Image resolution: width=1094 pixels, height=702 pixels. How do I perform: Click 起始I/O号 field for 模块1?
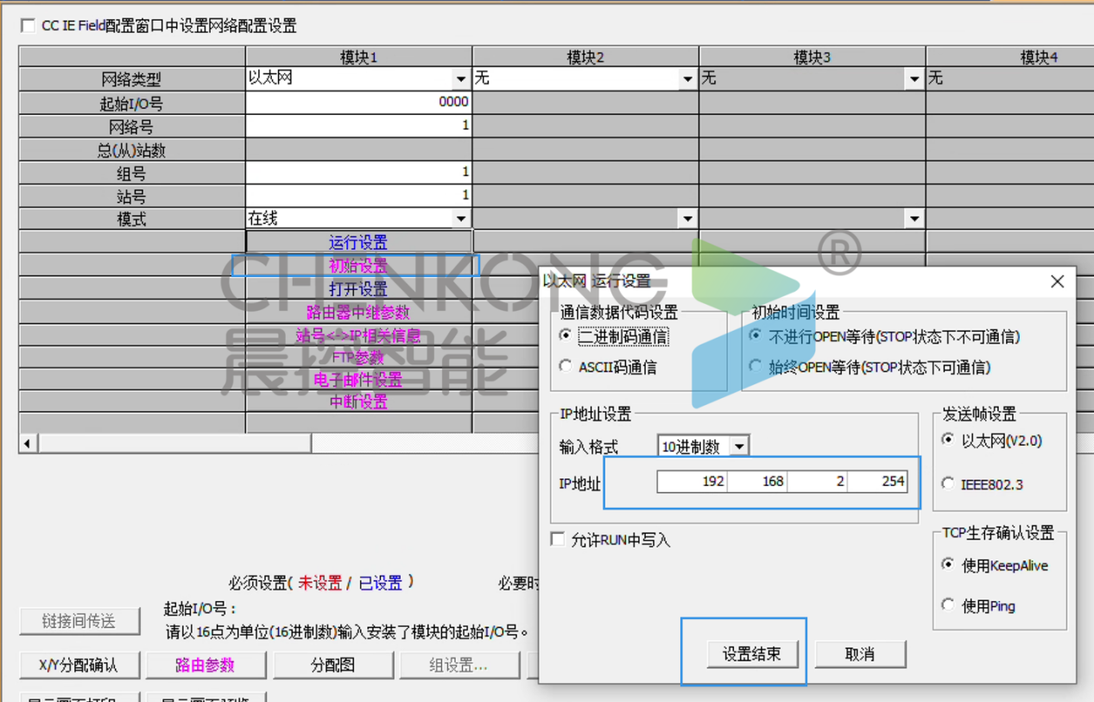point(358,103)
